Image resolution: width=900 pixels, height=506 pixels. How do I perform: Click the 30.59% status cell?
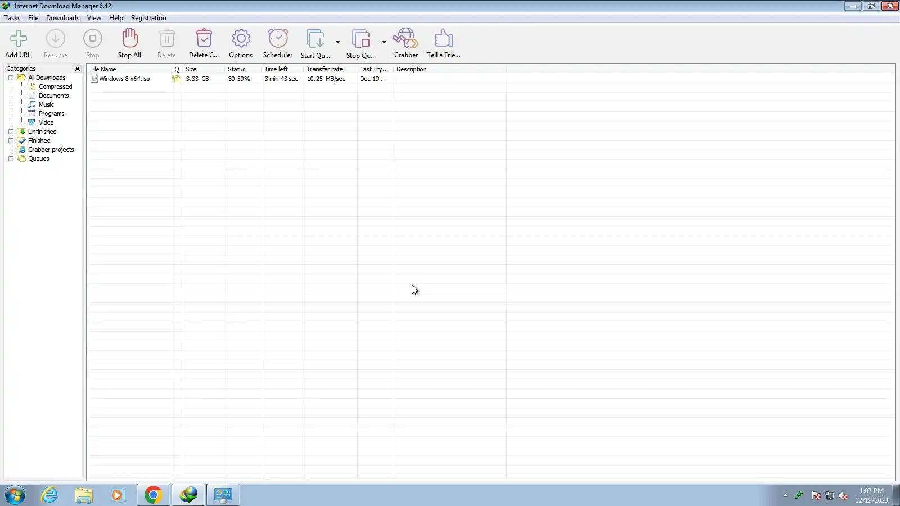point(239,79)
